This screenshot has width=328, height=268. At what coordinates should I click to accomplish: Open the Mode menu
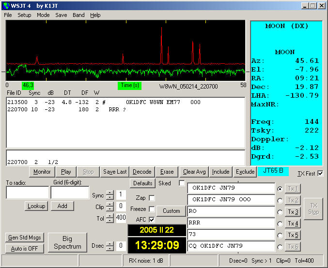[43, 15]
